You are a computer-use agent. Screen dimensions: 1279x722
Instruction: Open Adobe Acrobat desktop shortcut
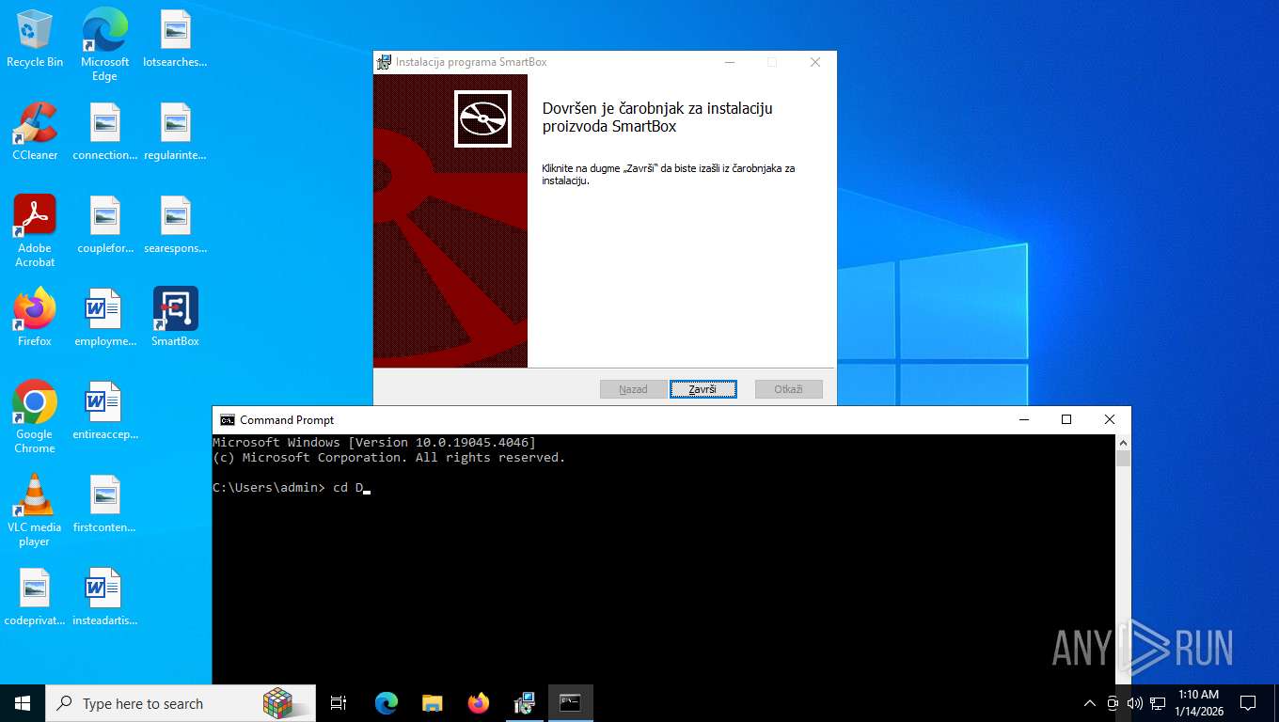tap(35, 230)
